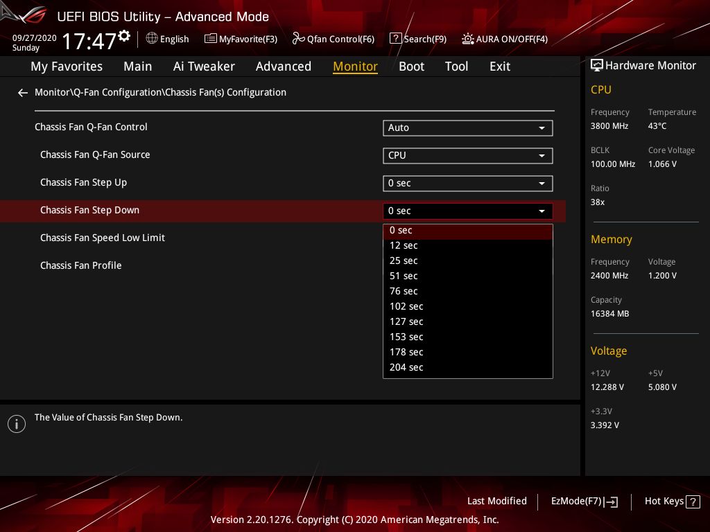Click AURA ON/OFF(F4) label
Viewport: 710px width, 532px height.
512,39
